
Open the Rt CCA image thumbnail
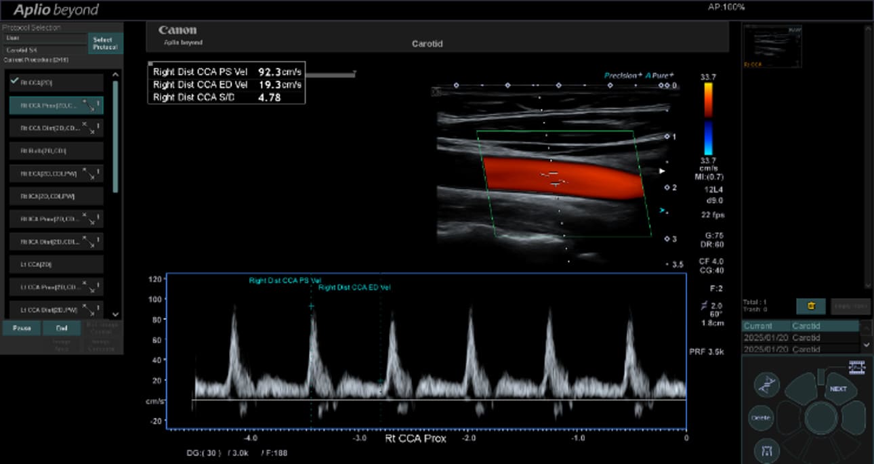(772, 46)
